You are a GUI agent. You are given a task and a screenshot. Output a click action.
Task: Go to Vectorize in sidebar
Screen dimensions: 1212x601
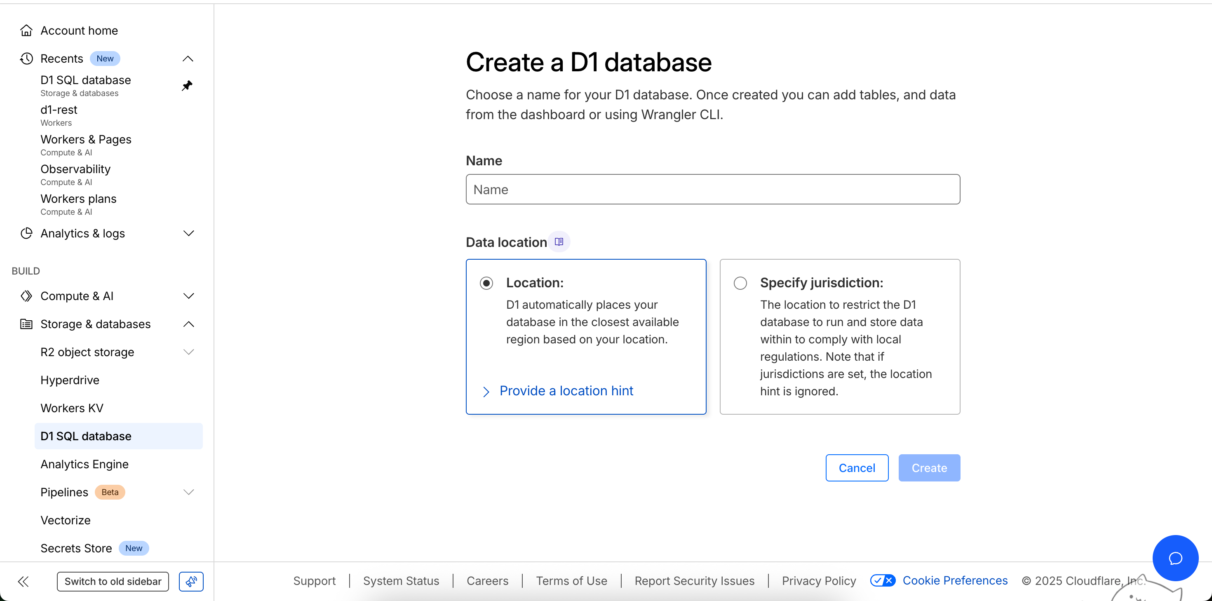66,520
